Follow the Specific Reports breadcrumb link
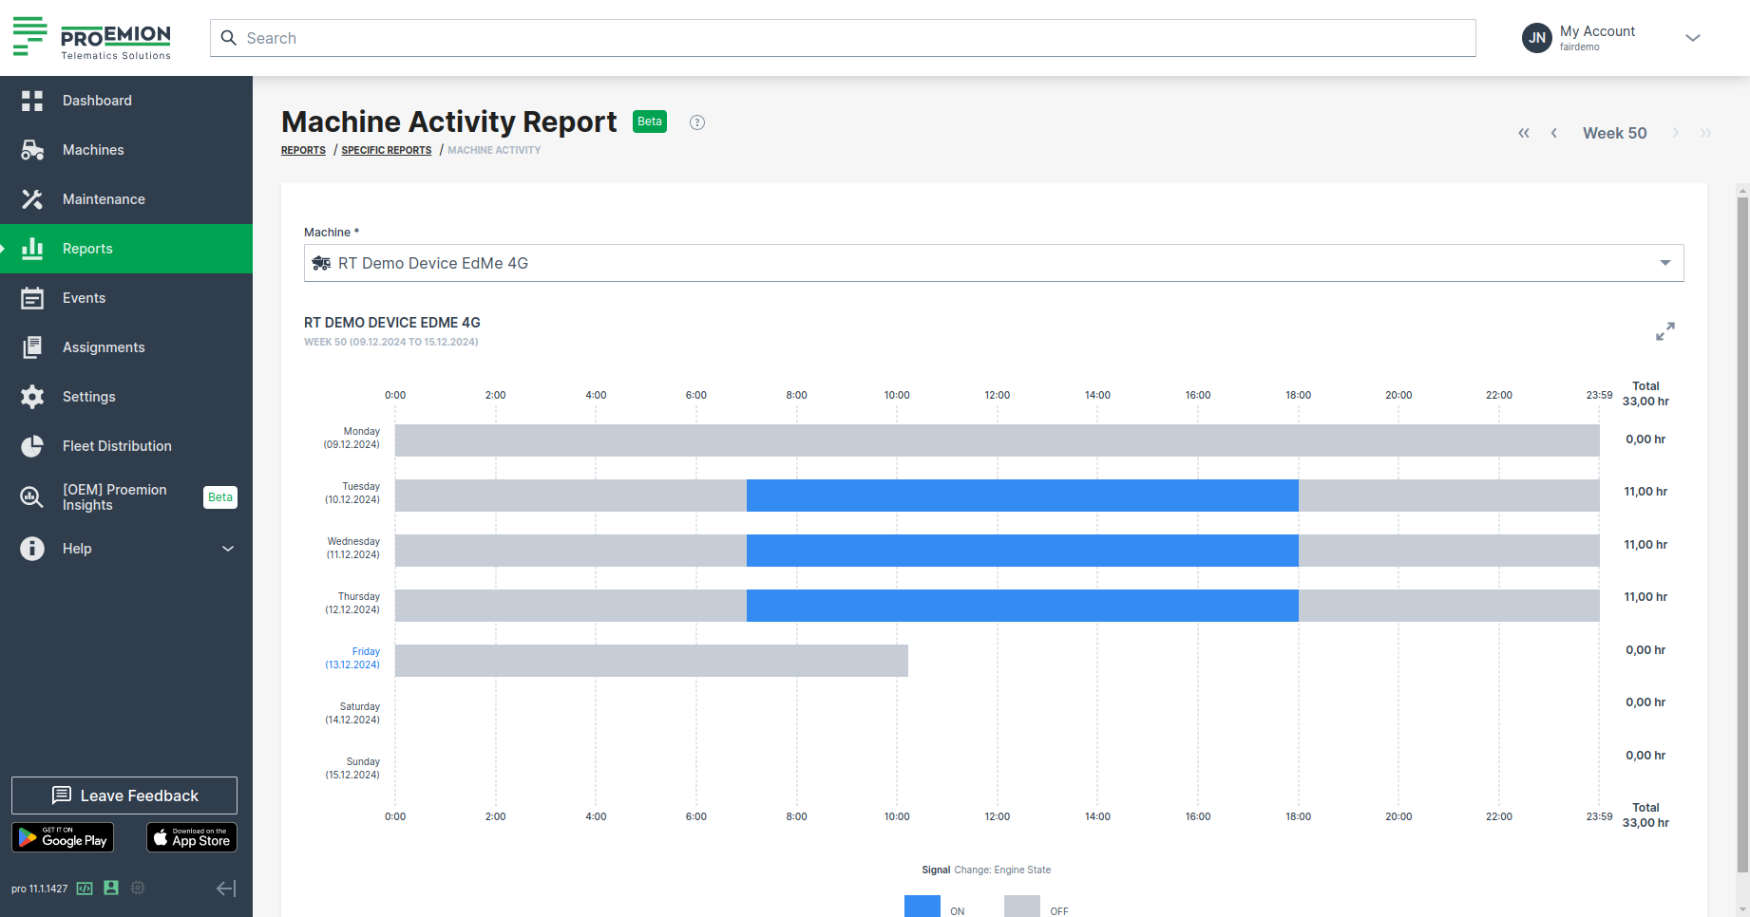This screenshot has height=917, width=1750. click(386, 150)
